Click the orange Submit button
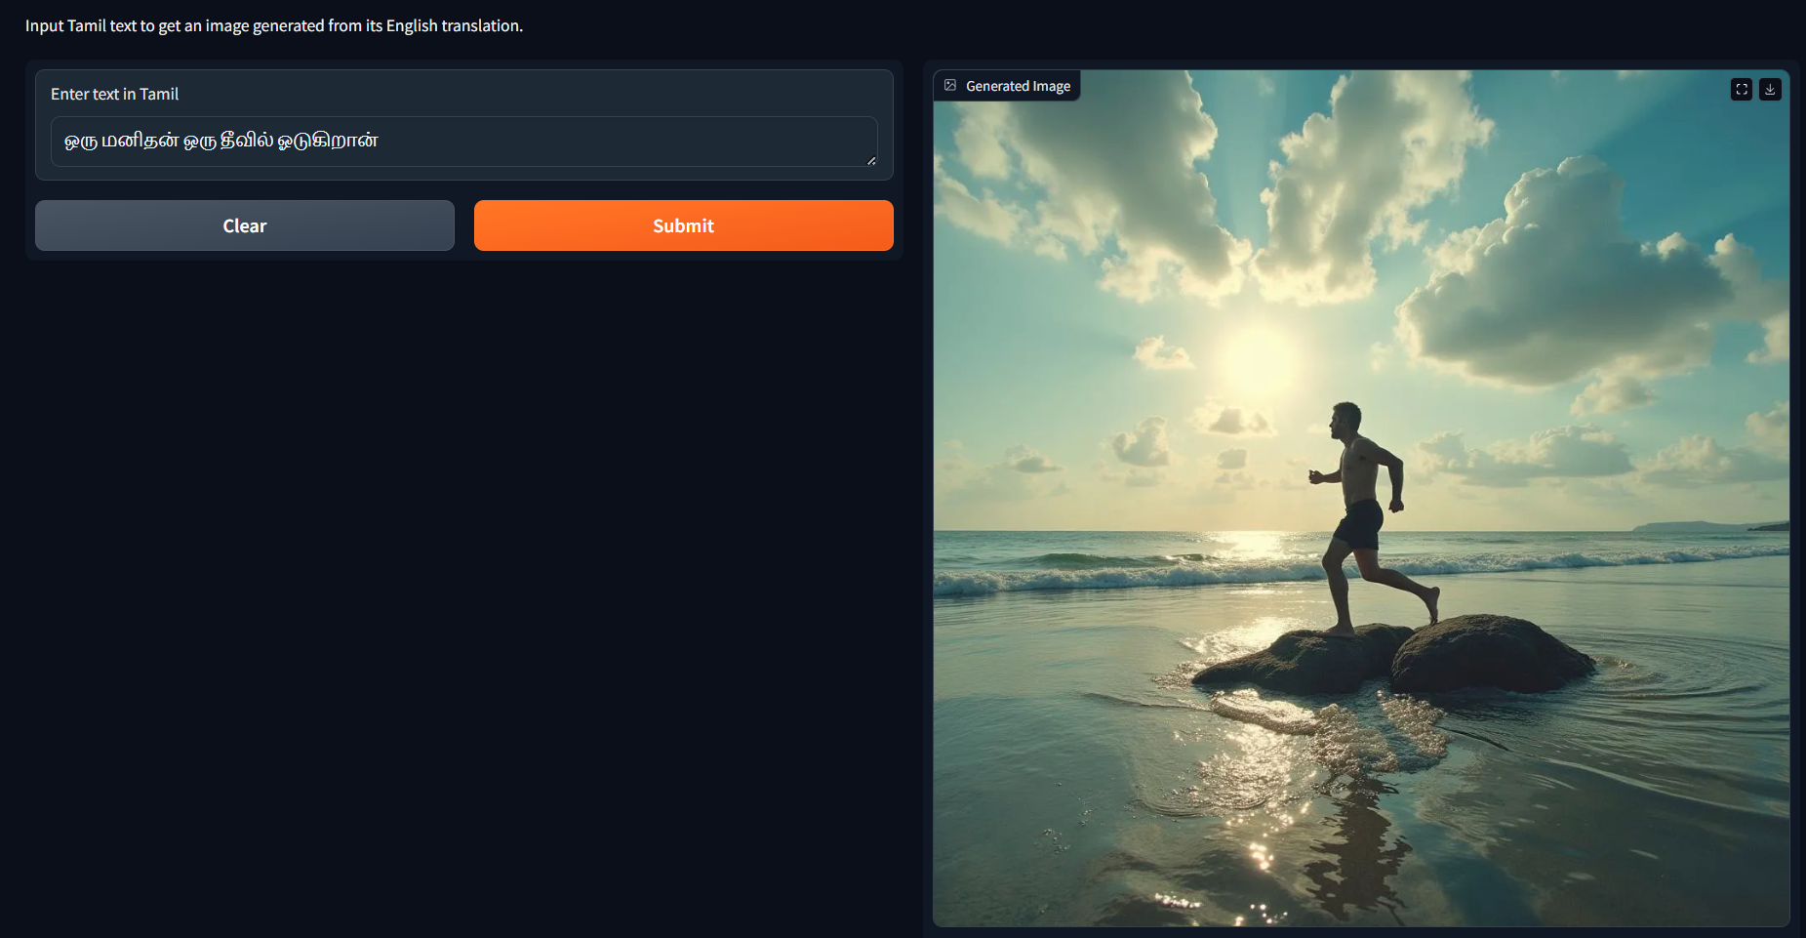Viewport: 1806px width, 938px height. 683,225
